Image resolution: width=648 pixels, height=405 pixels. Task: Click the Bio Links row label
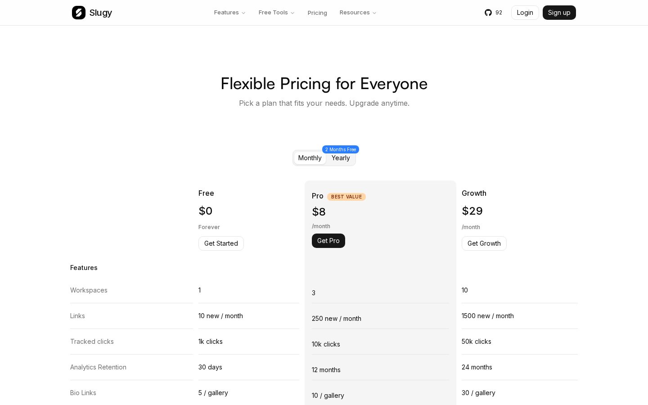click(x=83, y=393)
